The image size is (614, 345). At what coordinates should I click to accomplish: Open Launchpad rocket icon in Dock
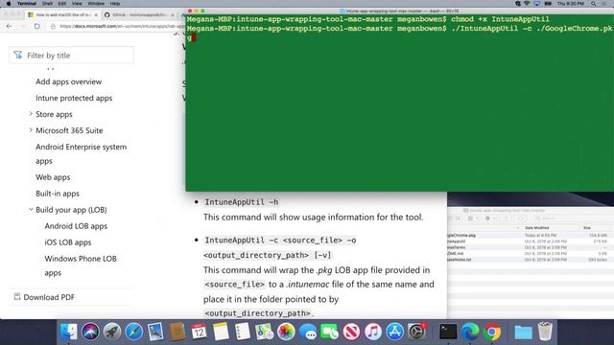112,332
